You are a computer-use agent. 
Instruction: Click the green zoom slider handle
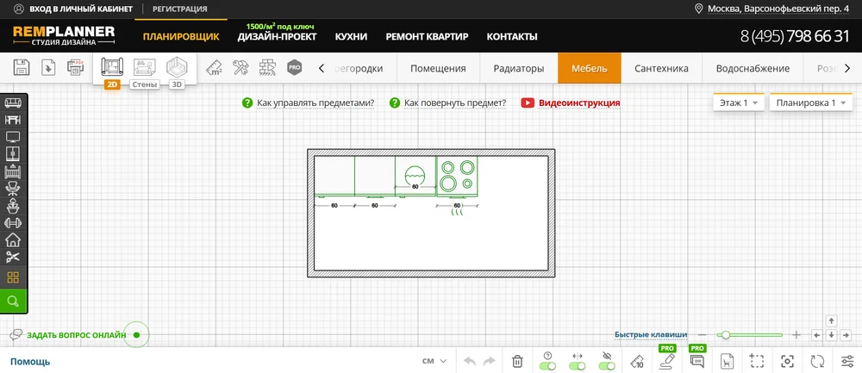coord(726,334)
